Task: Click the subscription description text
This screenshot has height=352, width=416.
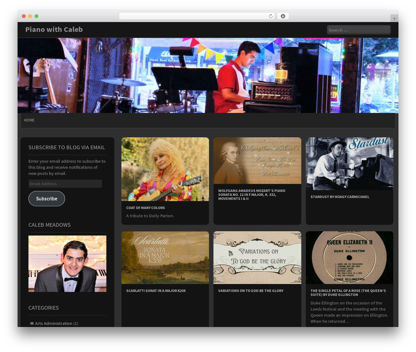Action: pos(67,167)
